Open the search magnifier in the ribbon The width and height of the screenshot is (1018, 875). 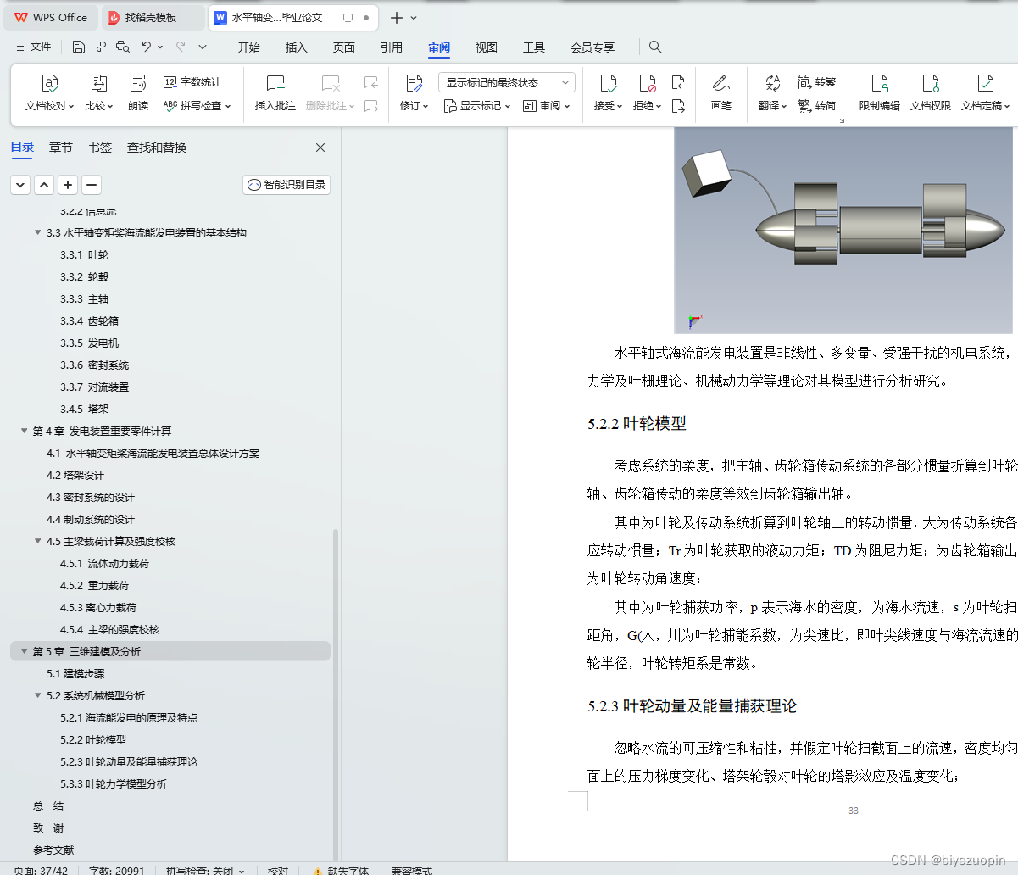(655, 47)
